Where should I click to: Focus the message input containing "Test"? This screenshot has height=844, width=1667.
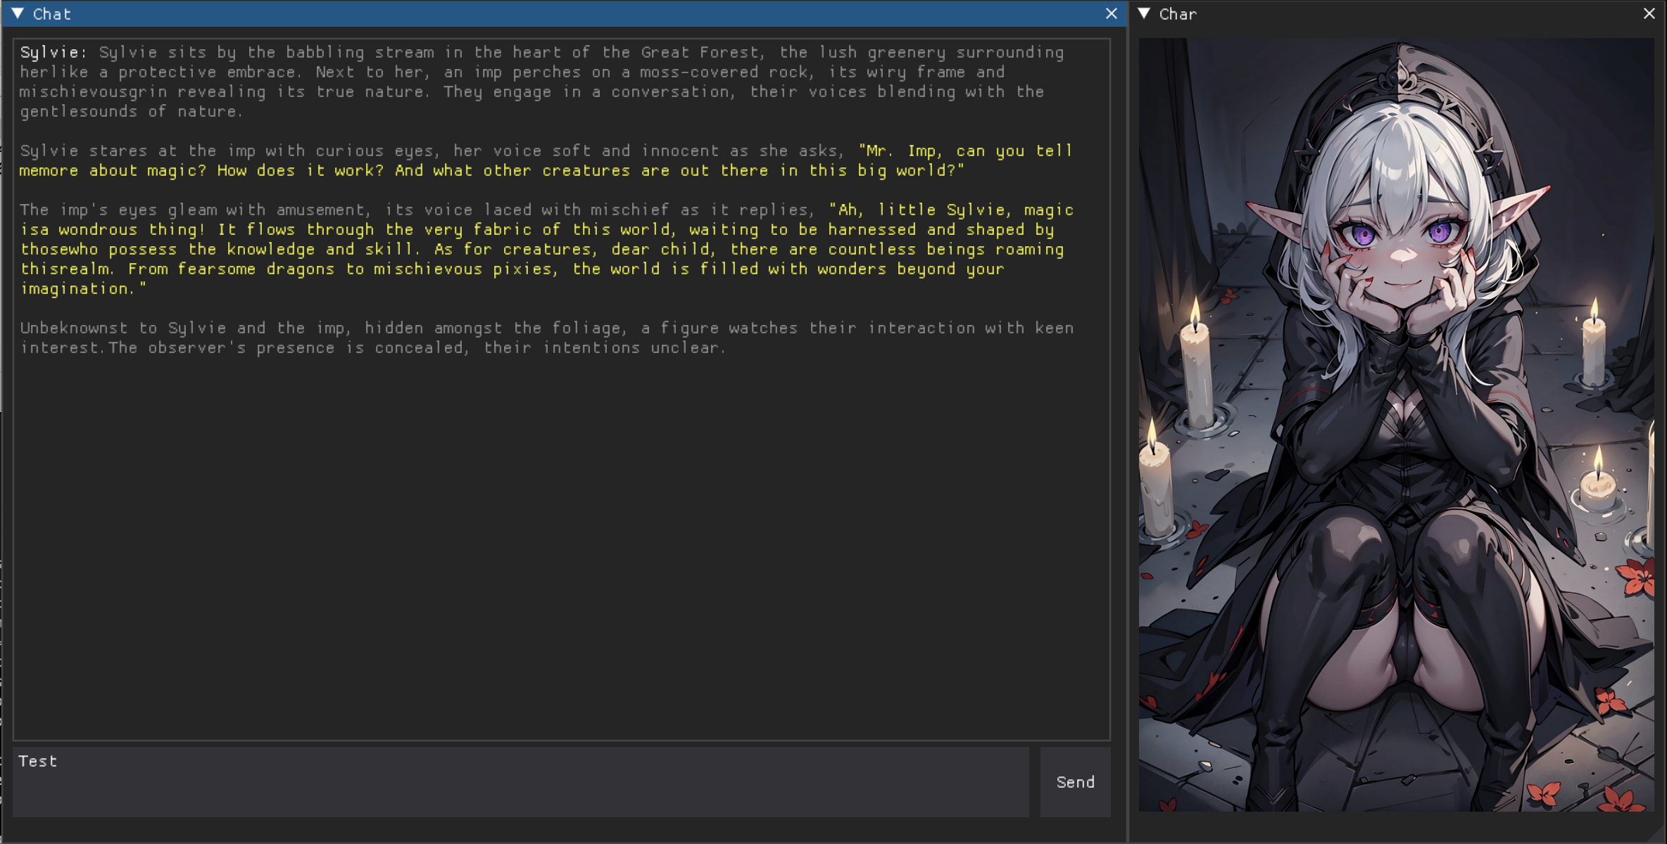point(521,782)
